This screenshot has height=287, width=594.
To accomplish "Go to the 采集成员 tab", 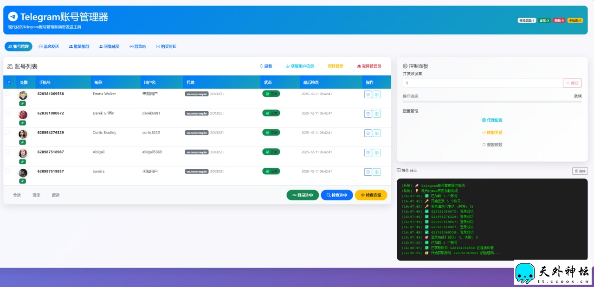I will pyautogui.click(x=109, y=46).
